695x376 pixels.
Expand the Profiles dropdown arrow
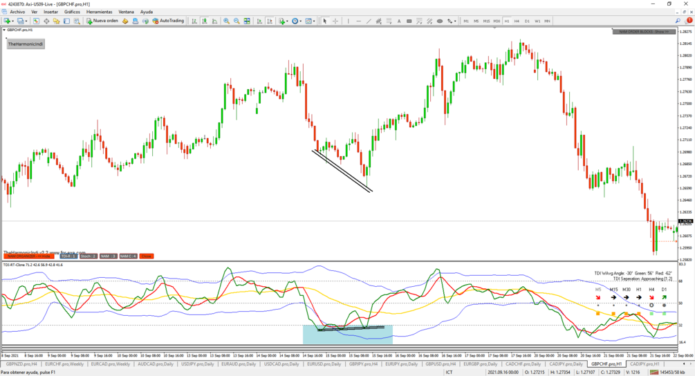[x=26, y=21]
